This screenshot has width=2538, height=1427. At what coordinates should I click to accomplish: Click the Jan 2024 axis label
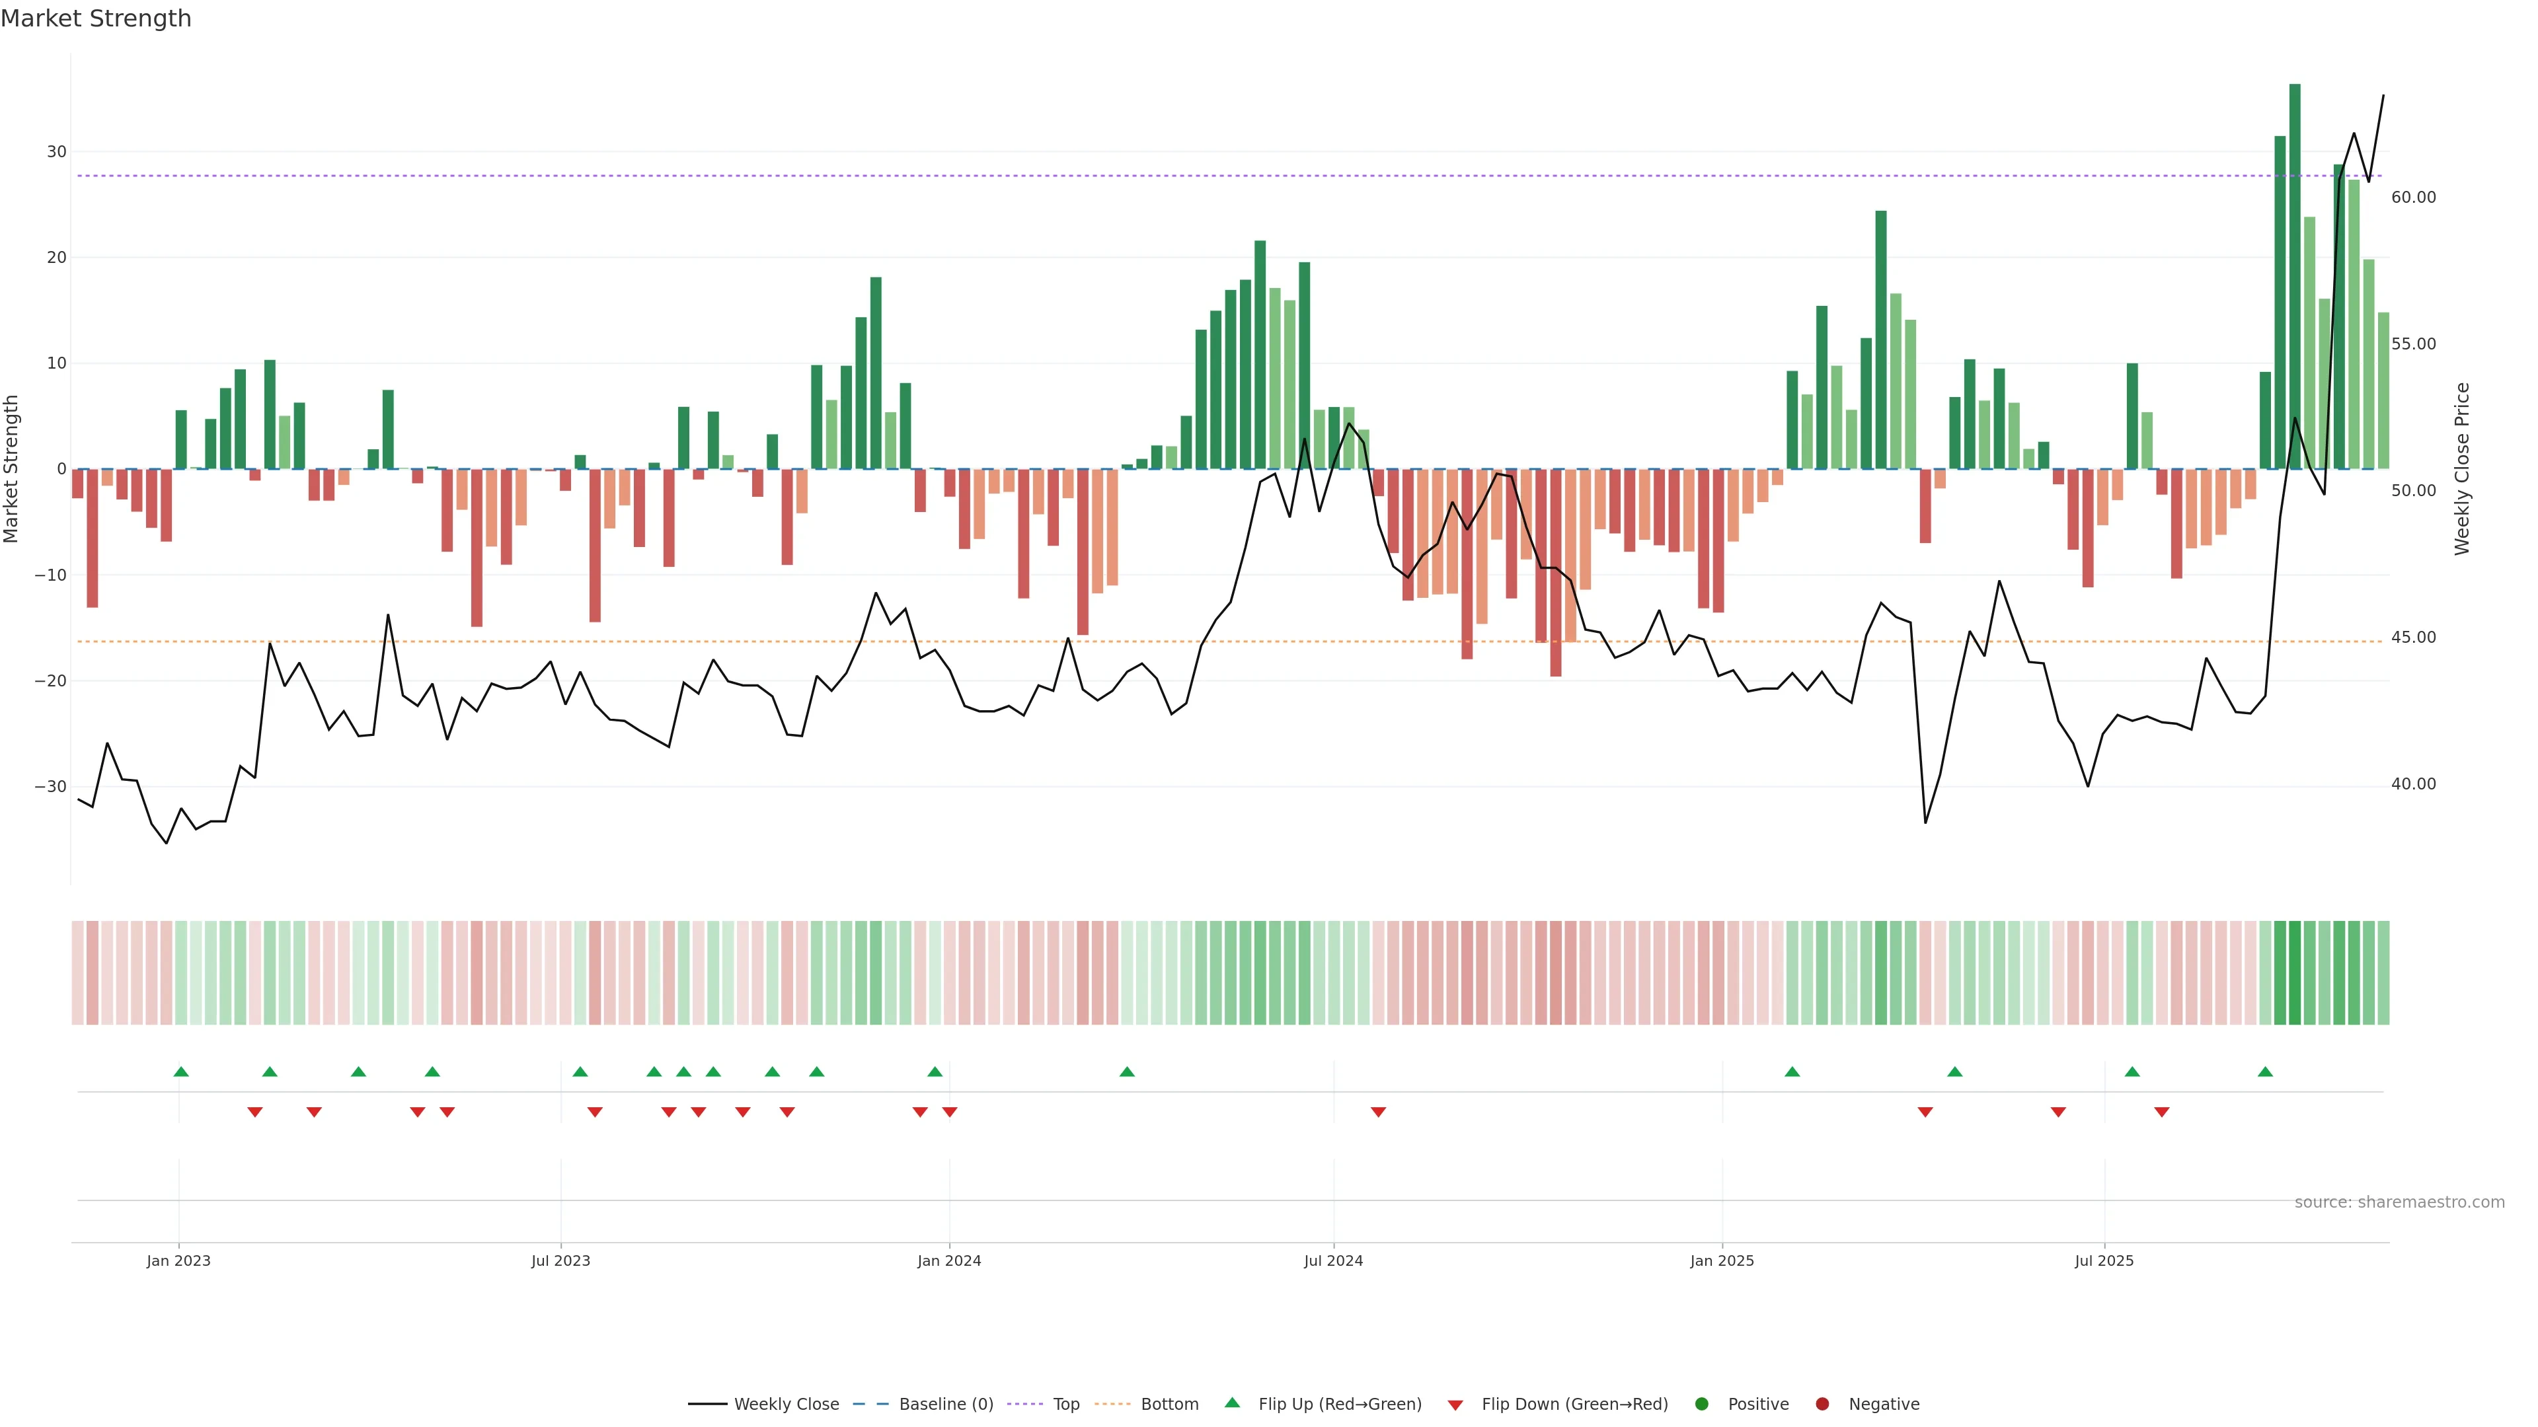(949, 1261)
